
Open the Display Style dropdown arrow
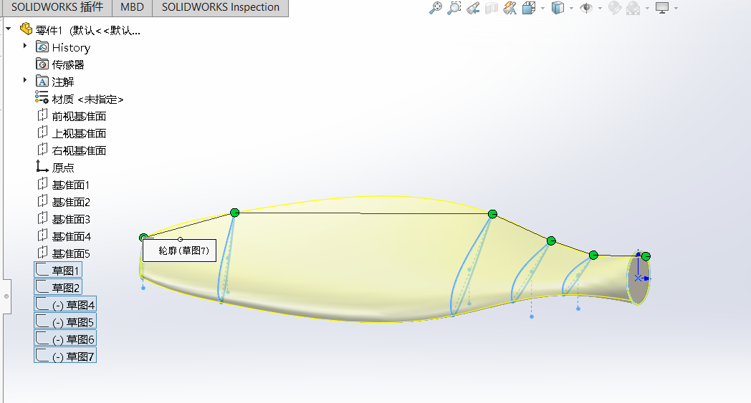571,8
